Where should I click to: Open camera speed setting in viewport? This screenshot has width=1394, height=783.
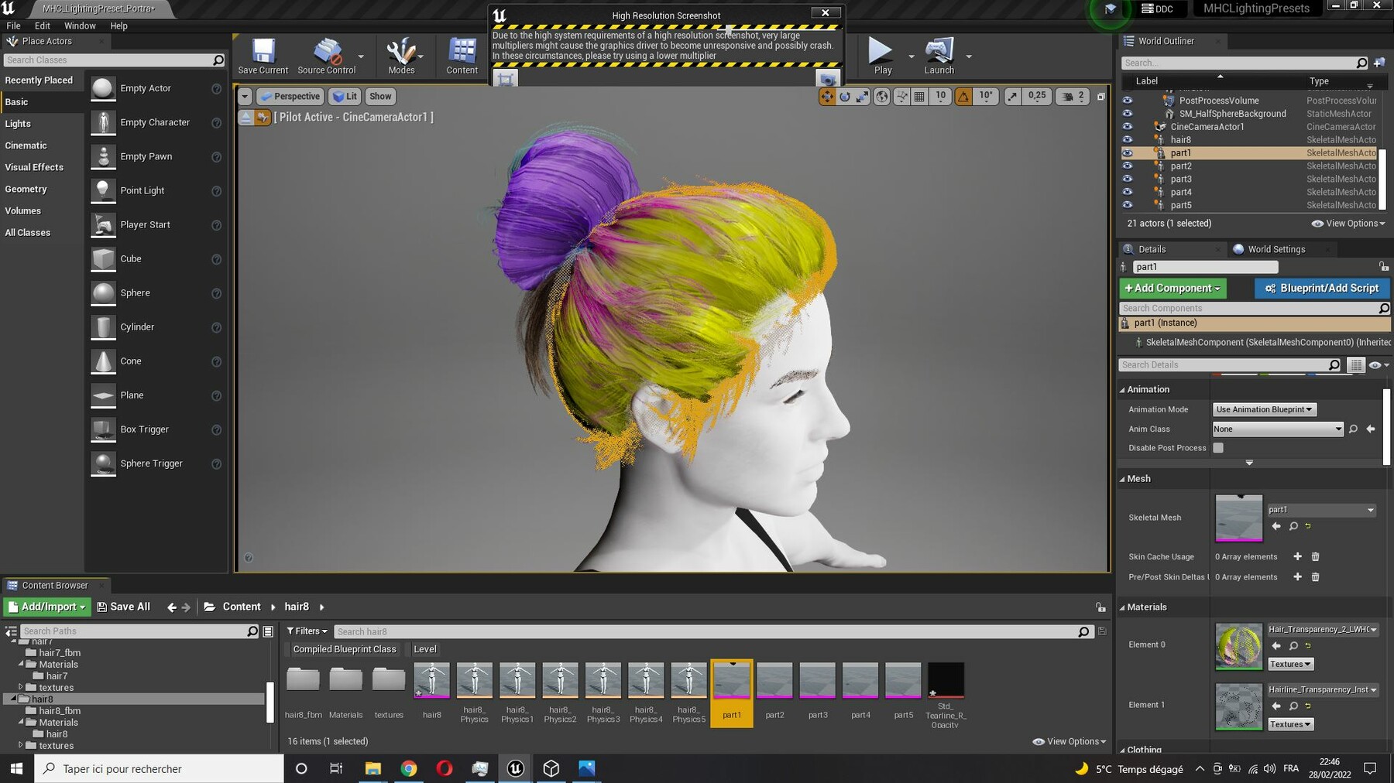click(x=1073, y=97)
